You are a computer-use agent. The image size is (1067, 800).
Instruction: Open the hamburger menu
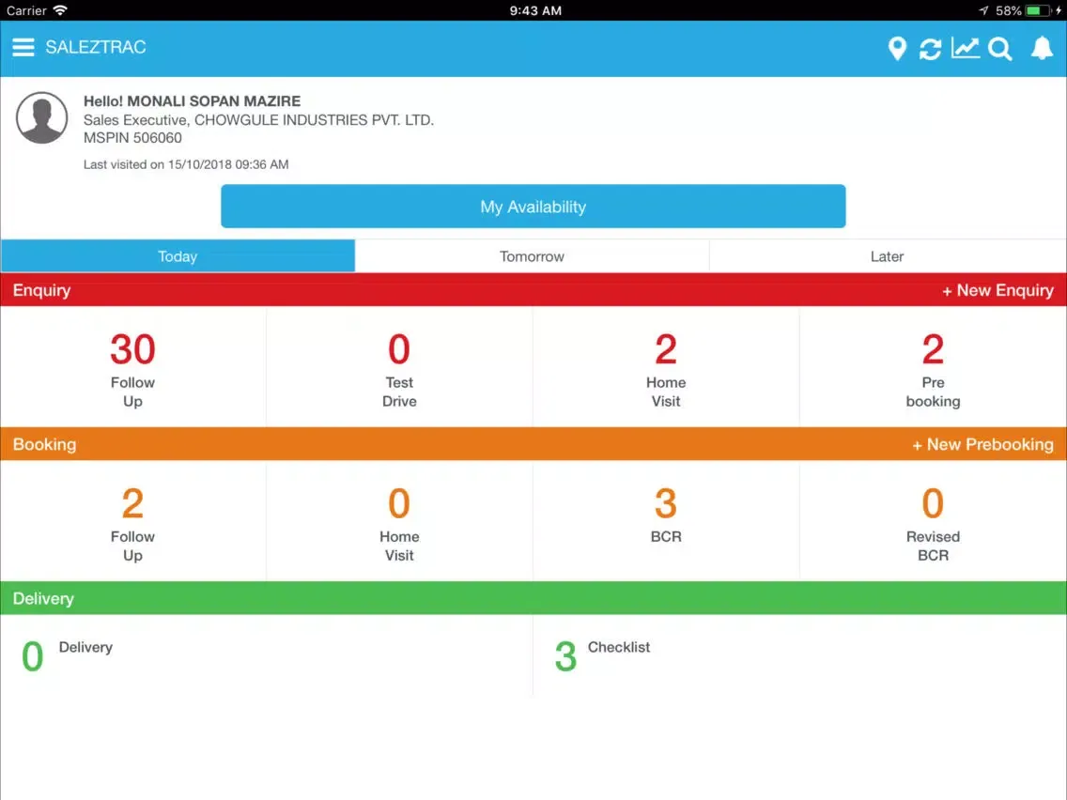[x=23, y=47]
